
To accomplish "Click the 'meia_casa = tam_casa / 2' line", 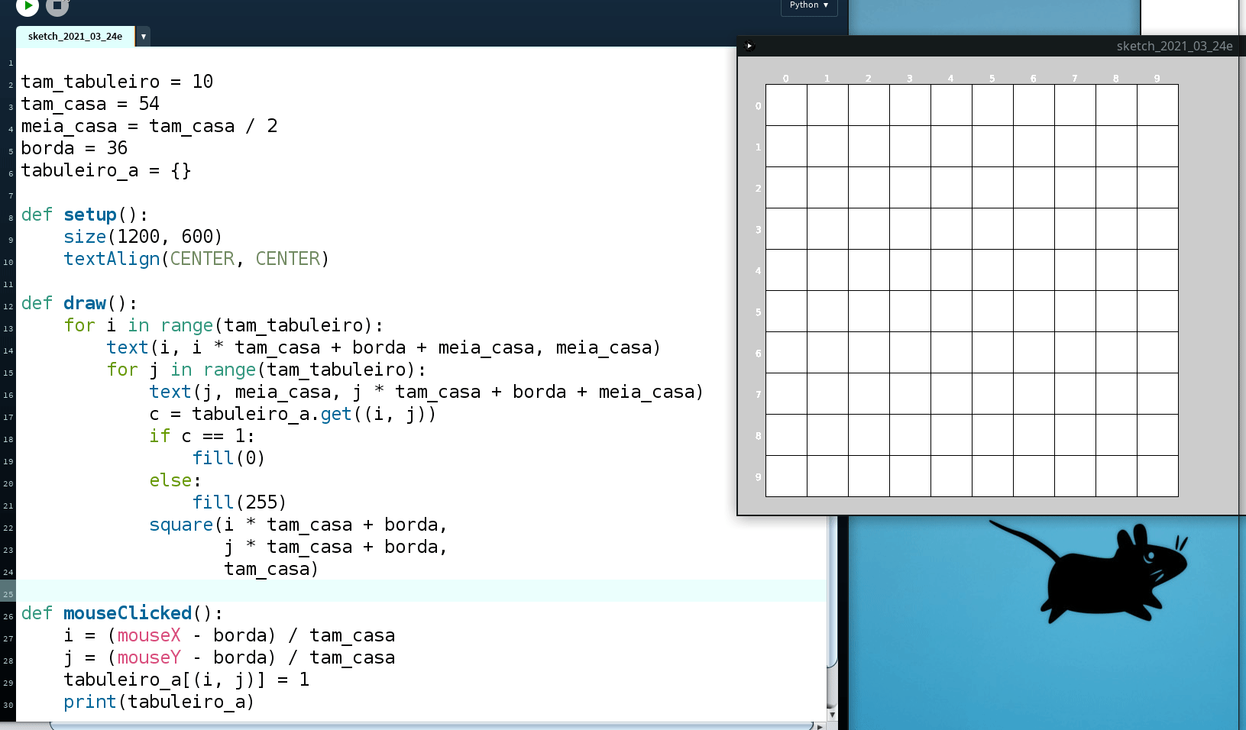I will pos(149,126).
